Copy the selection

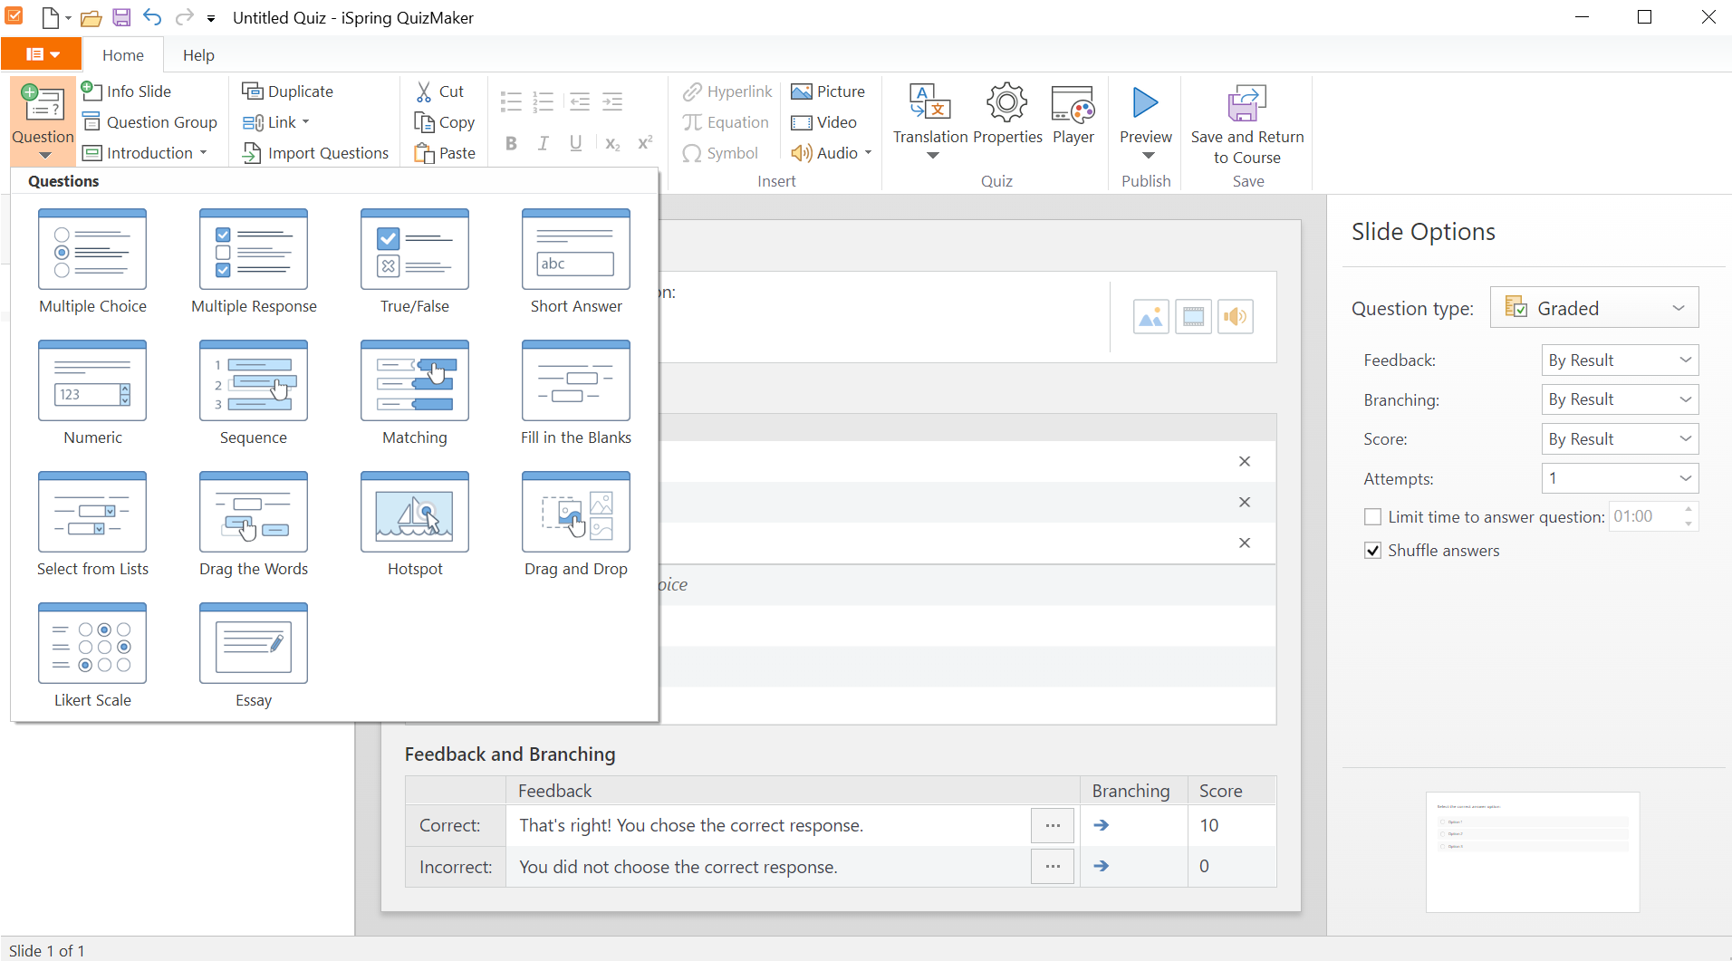(x=445, y=122)
